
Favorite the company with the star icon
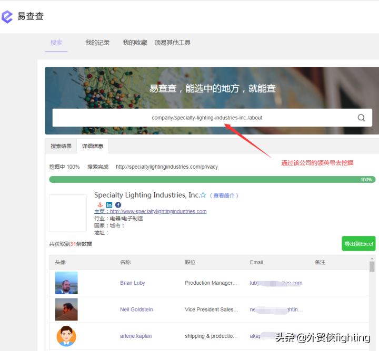point(203,195)
